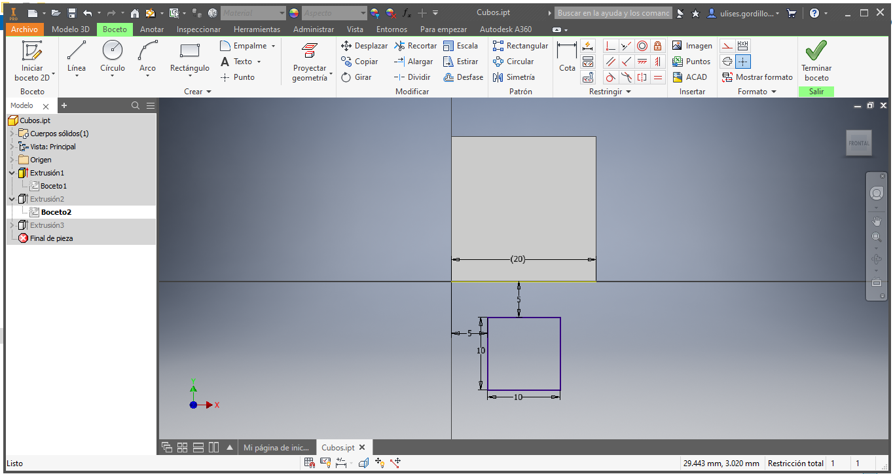
Task: Switch to the Herramientas ribbon tab
Action: tap(257, 29)
